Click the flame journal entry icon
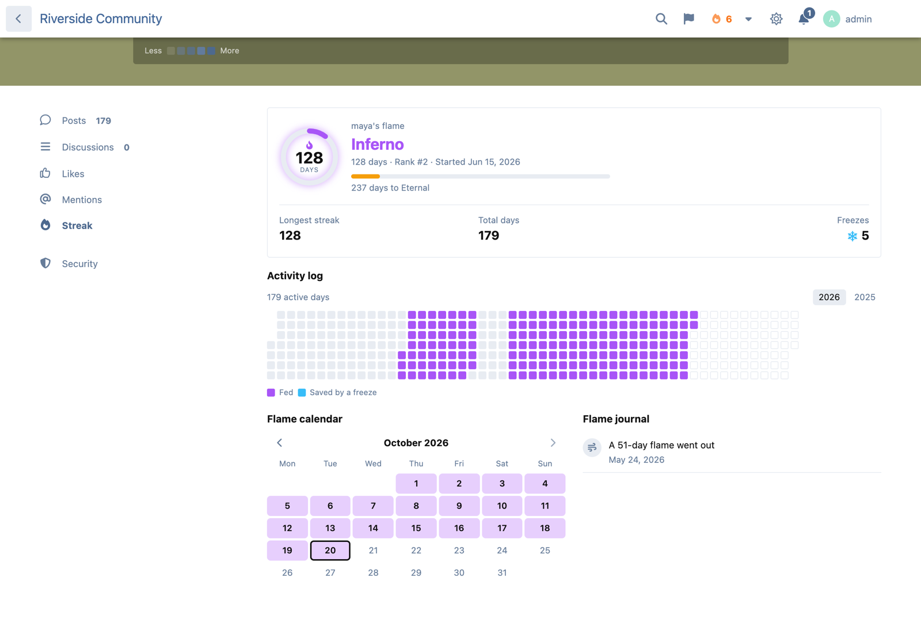 pos(592,447)
